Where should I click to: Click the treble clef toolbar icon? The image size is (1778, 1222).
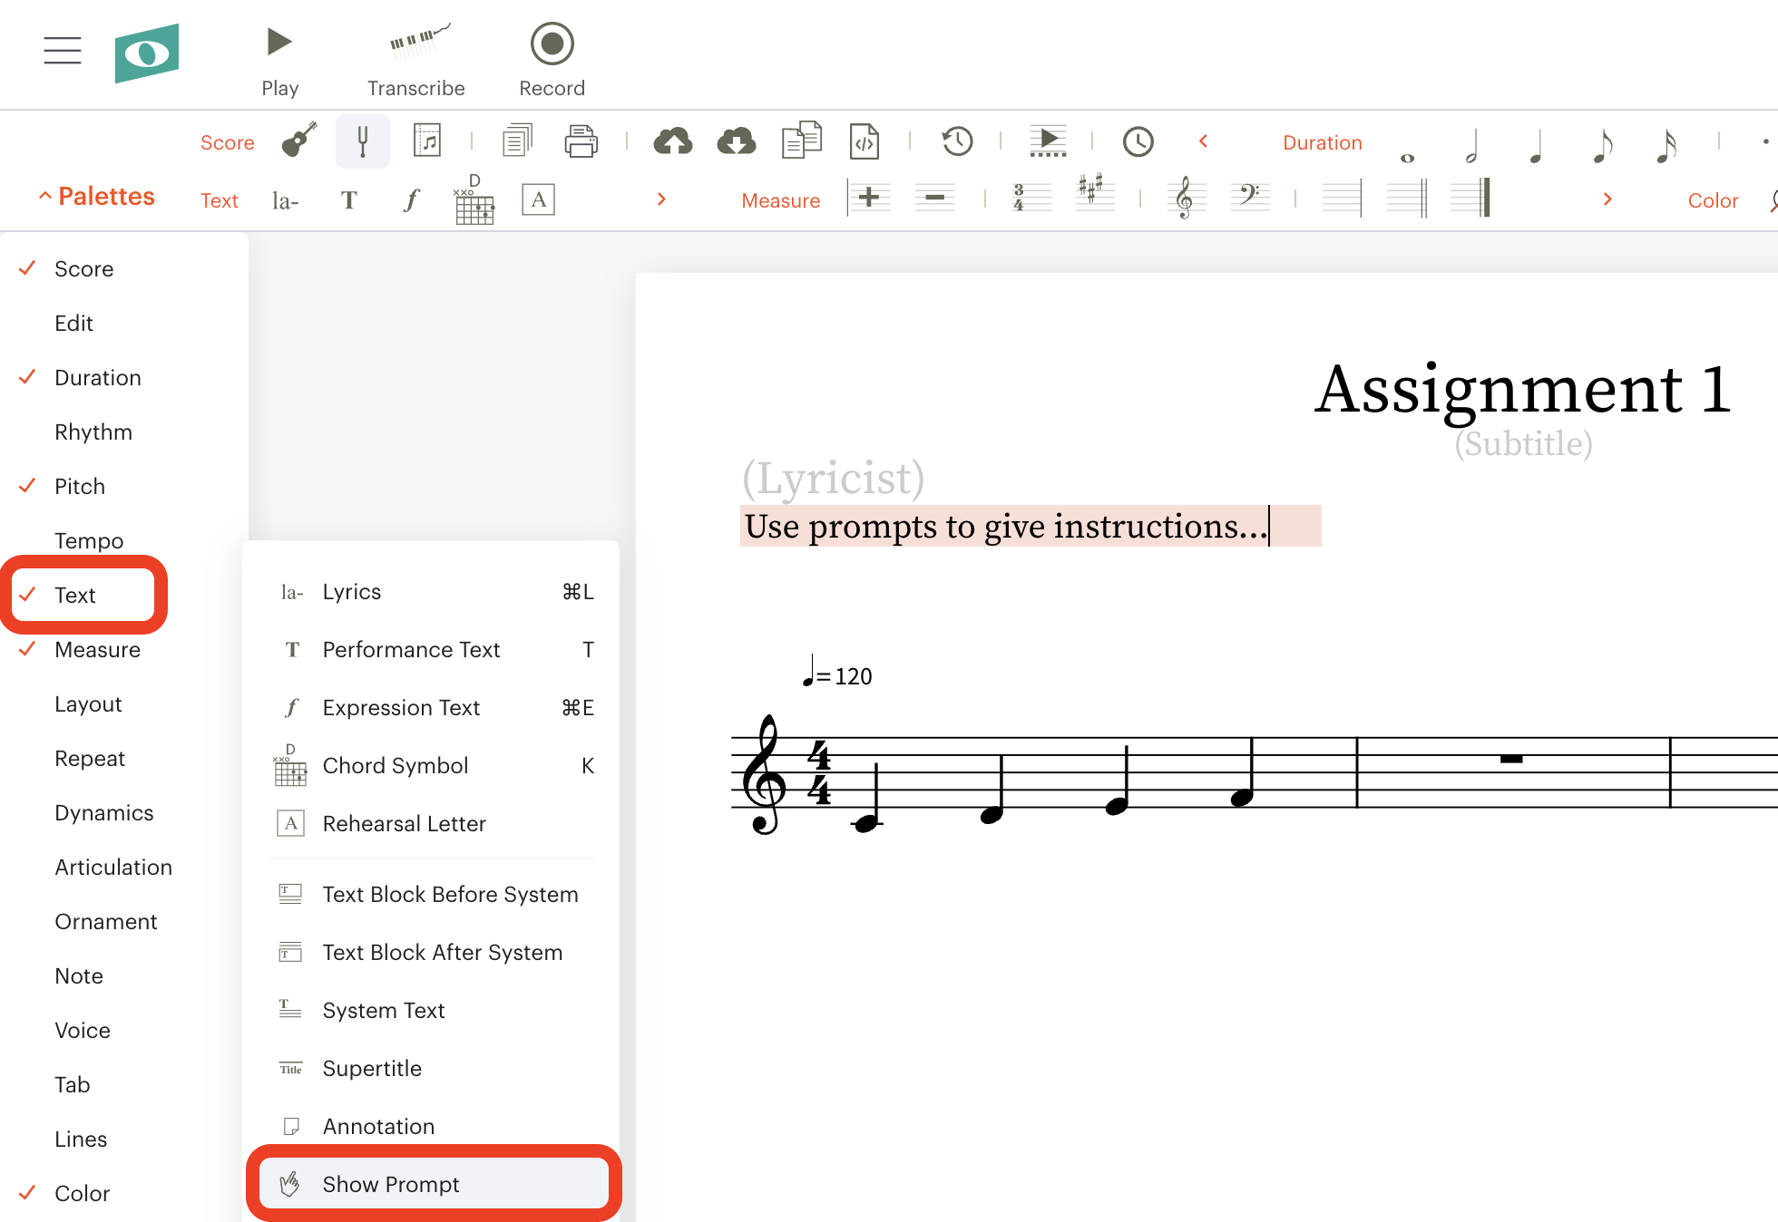1185,197
